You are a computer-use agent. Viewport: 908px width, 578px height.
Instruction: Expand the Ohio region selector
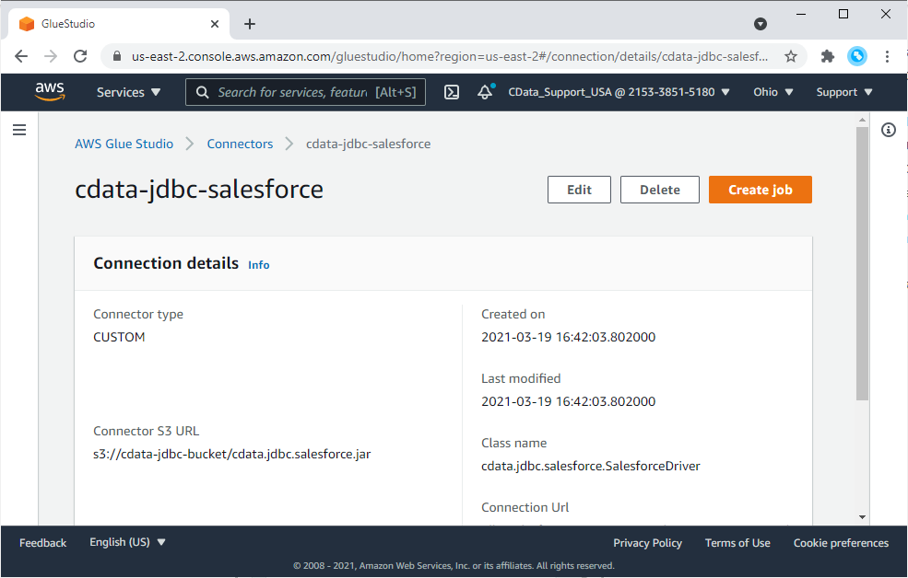pyautogui.click(x=772, y=92)
